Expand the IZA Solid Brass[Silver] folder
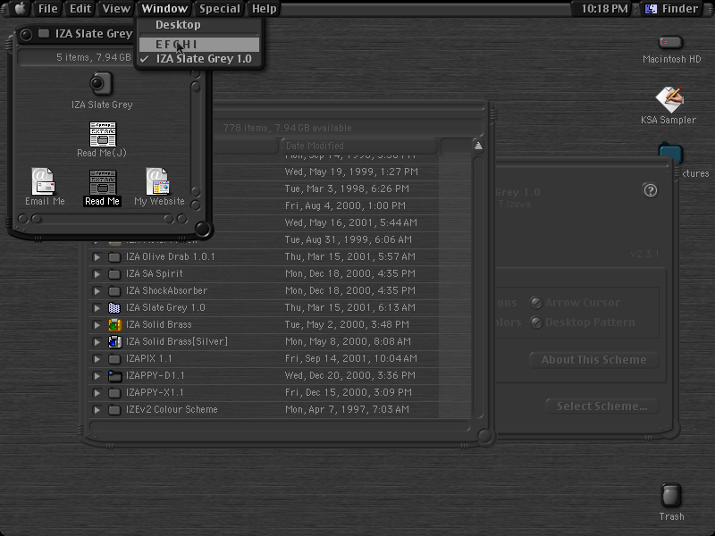The height and width of the screenshot is (536, 715). click(x=97, y=341)
